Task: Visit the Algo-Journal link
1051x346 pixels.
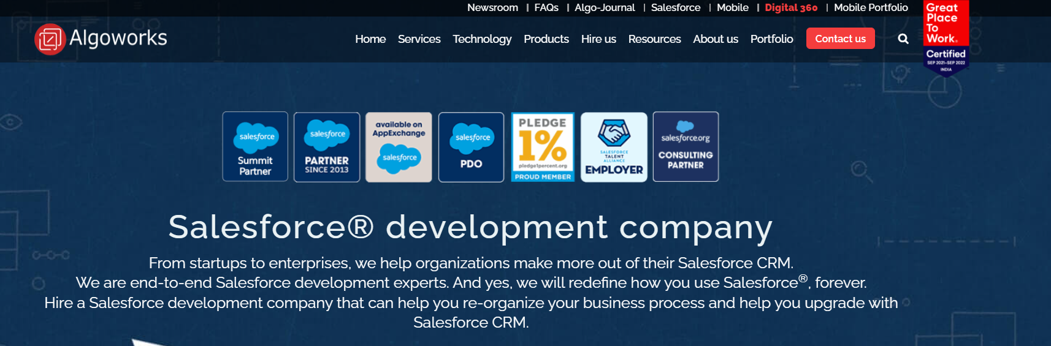Action: coord(605,7)
